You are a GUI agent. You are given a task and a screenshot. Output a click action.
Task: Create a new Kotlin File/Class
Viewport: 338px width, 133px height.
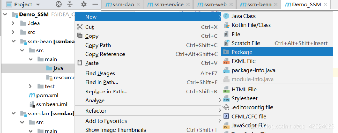[x=277, y=25]
